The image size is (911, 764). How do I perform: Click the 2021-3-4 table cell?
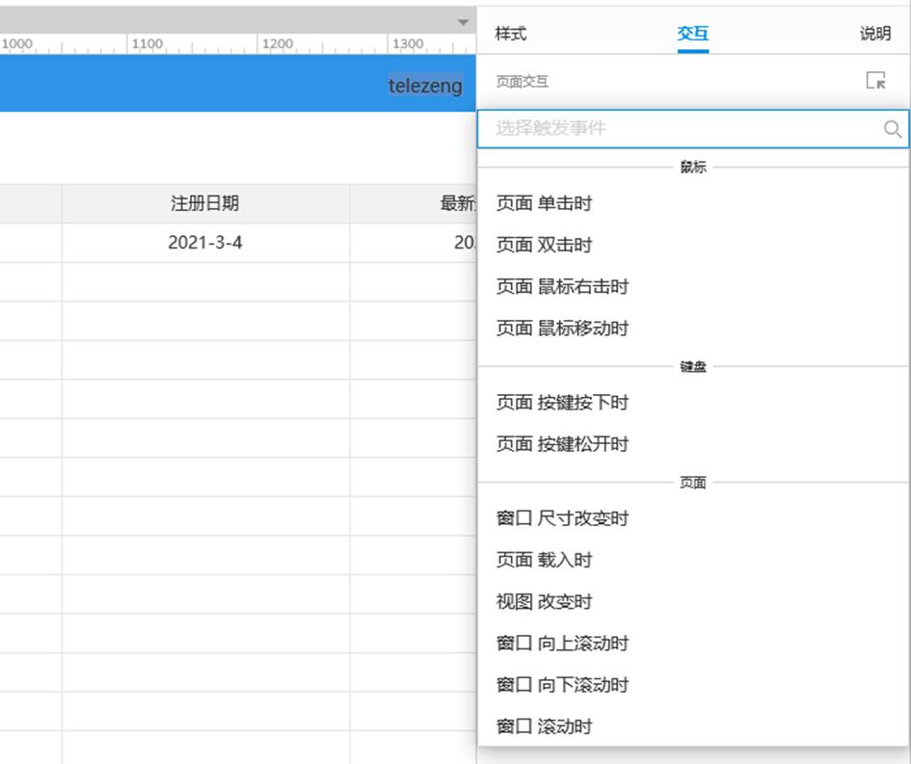tap(205, 242)
